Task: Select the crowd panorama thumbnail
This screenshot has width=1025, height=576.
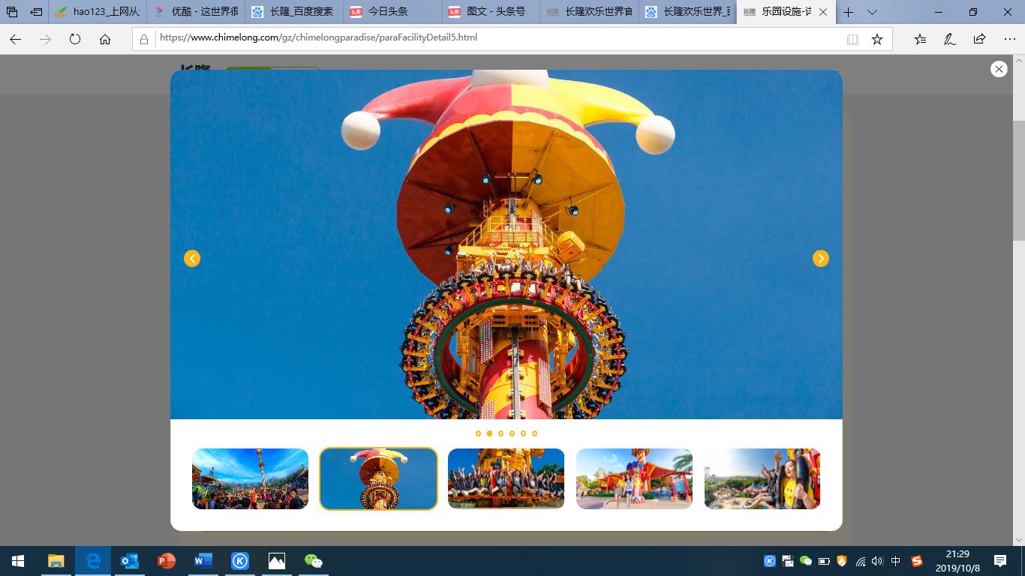Action: pos(250,478)
